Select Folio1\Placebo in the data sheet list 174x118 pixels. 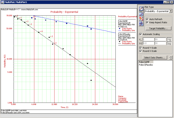pos(146,65)
